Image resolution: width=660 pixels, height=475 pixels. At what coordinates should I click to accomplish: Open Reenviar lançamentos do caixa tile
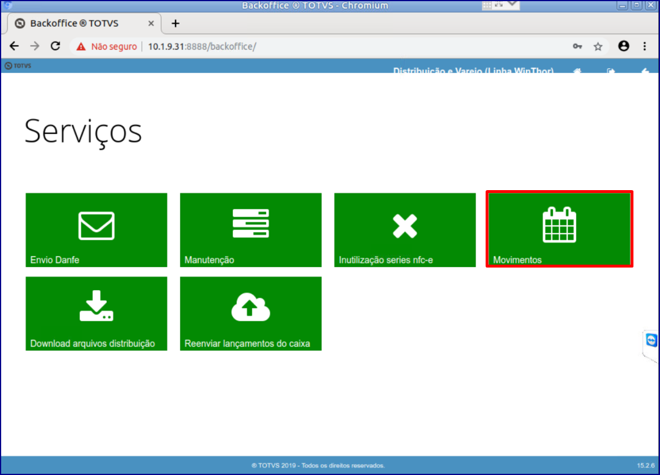[251, 313]
